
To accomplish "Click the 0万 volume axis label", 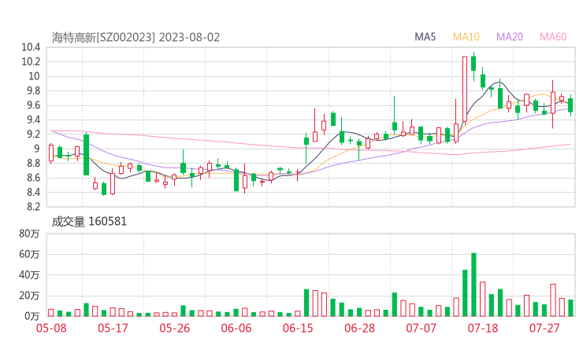I will [32, 316].
